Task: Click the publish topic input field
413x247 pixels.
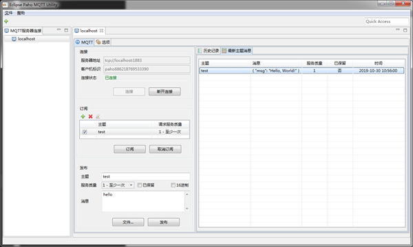Action: coord(146,176)
